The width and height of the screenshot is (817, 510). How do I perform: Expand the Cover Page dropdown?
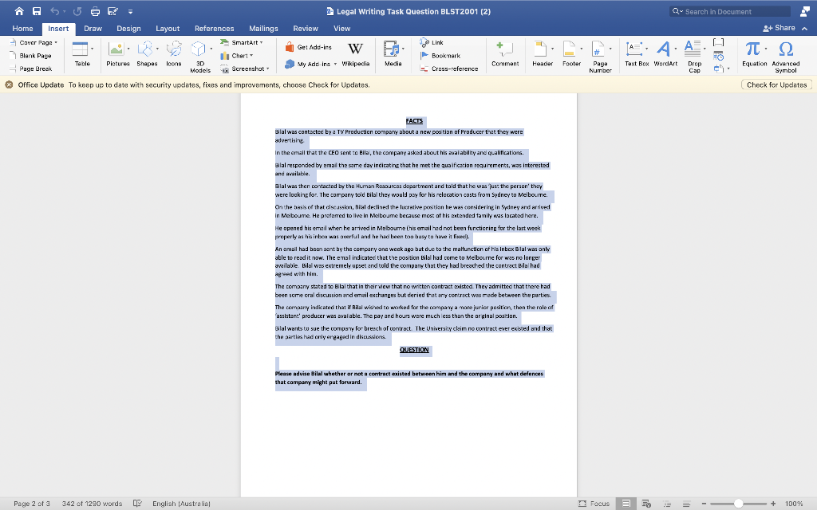pos(56,43)
